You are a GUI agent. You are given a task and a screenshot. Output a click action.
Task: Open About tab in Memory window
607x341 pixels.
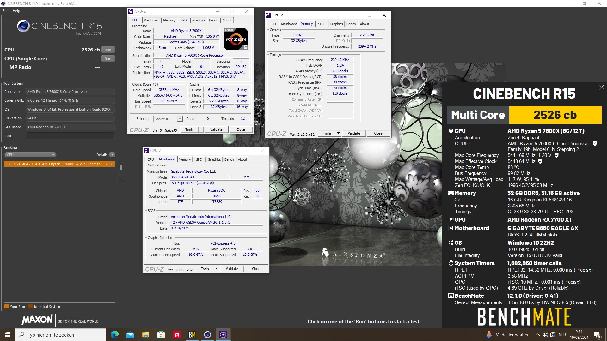[x=364, y=24]
